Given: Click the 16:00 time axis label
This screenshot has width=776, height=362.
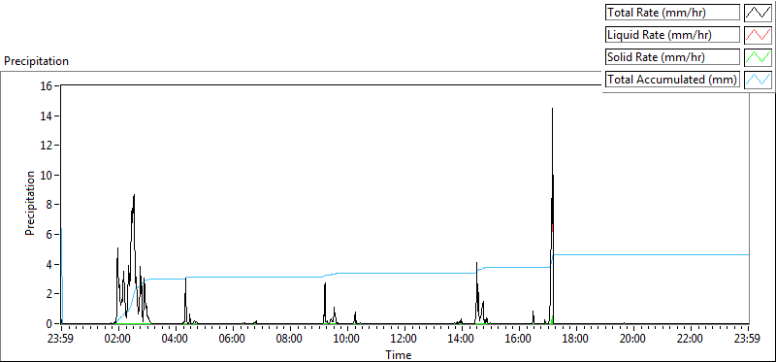Looking at the screenshot, I should (519, 339).
